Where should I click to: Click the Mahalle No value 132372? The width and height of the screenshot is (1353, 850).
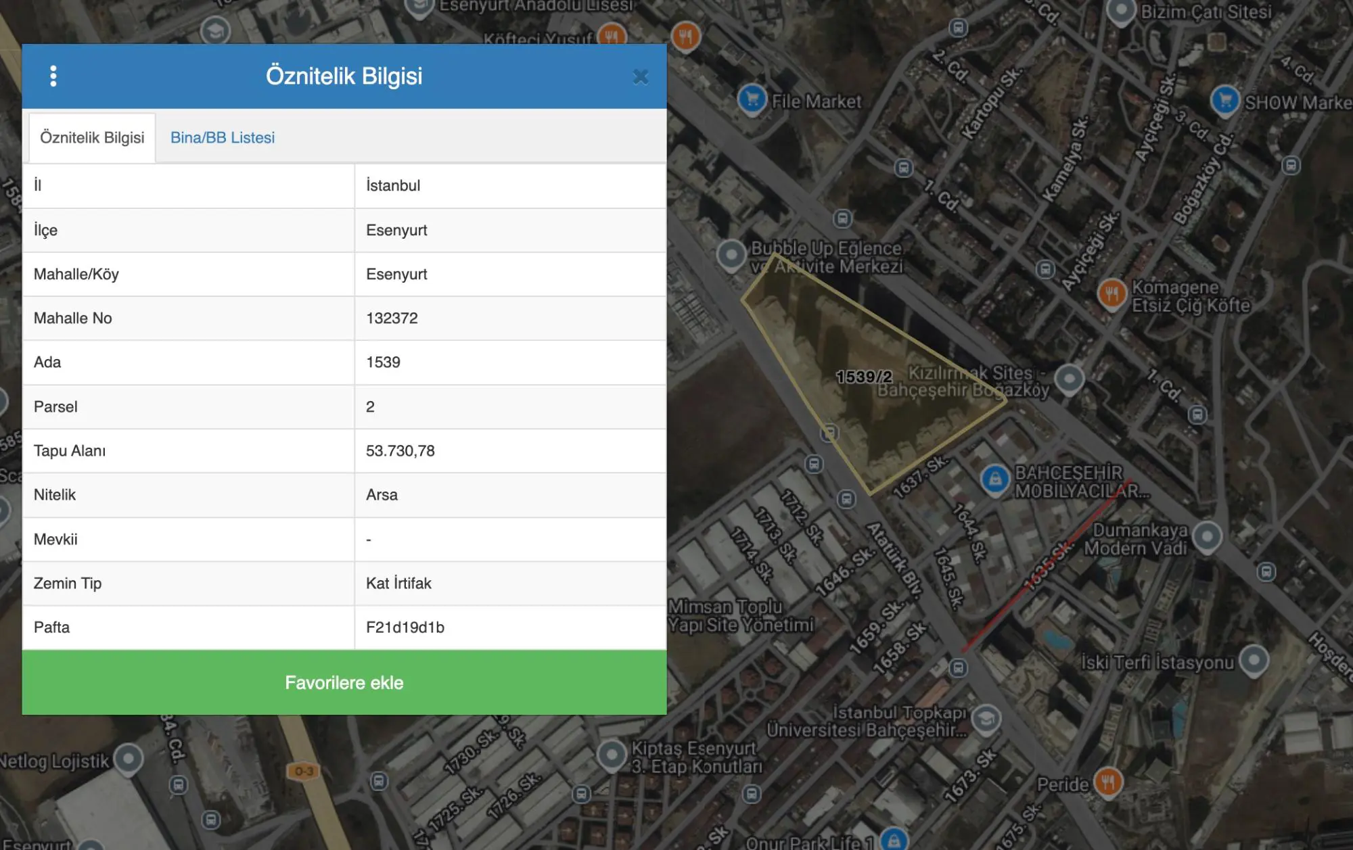(x=392, y=318)
